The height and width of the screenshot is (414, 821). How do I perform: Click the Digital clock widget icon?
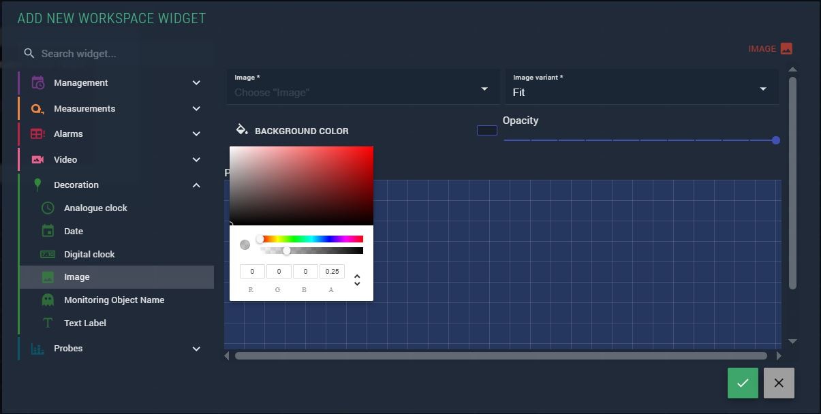(x=48, y=255)
